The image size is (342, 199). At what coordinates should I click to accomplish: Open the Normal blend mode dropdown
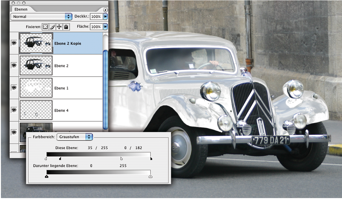(x=41, y=16)
